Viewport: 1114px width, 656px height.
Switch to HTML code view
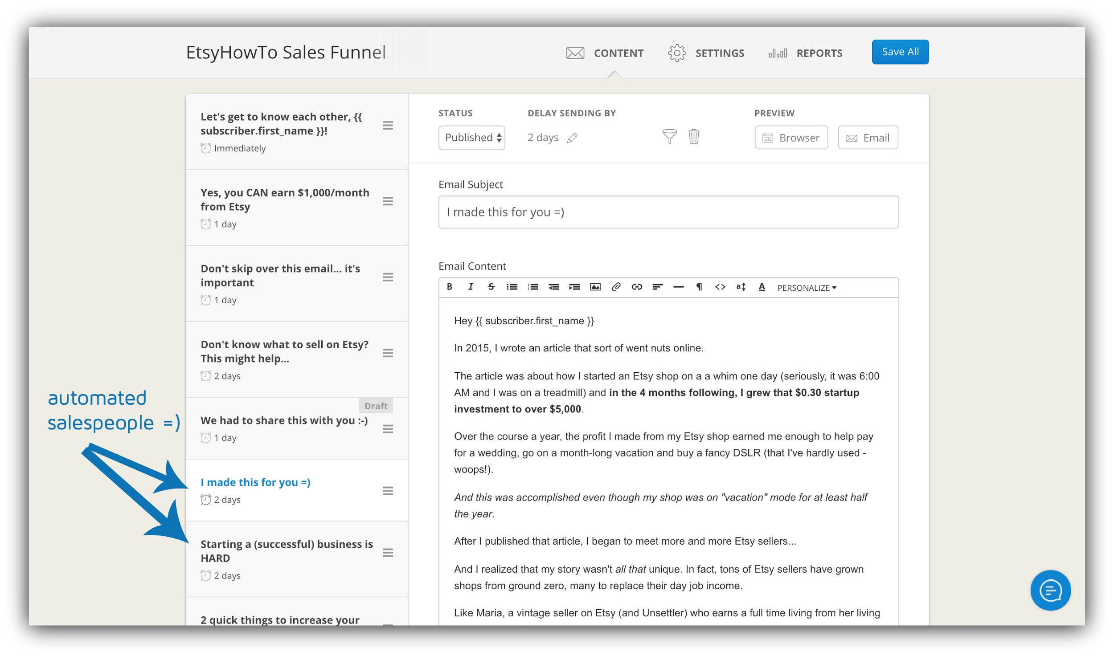[720, 287]
